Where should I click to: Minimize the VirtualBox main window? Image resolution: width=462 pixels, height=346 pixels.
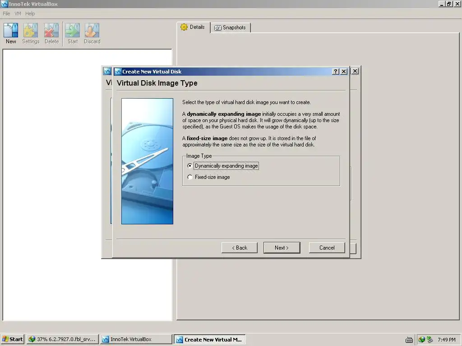click(442, 4)
